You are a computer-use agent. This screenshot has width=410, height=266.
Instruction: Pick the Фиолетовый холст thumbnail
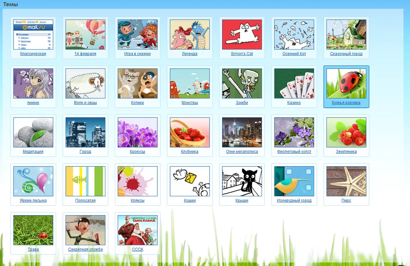[294, 132]
